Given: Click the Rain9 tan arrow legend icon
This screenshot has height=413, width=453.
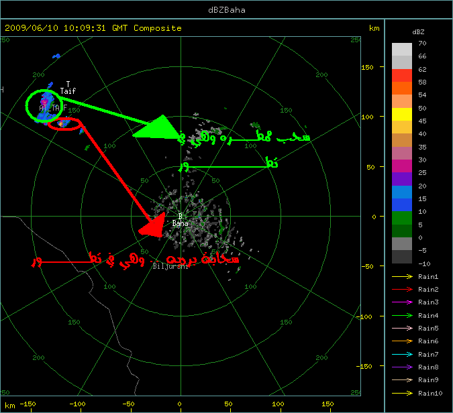Looking at the screenshot, I should 402,379.
